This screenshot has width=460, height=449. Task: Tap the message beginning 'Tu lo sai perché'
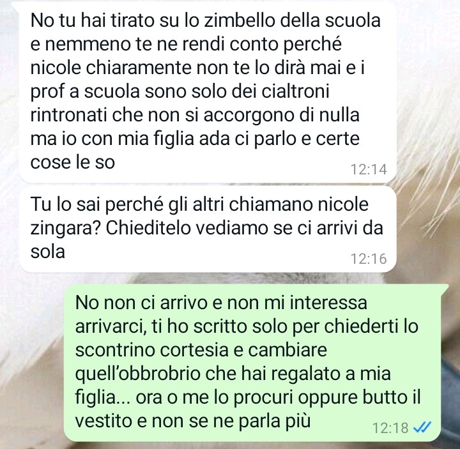click(208, 229)
